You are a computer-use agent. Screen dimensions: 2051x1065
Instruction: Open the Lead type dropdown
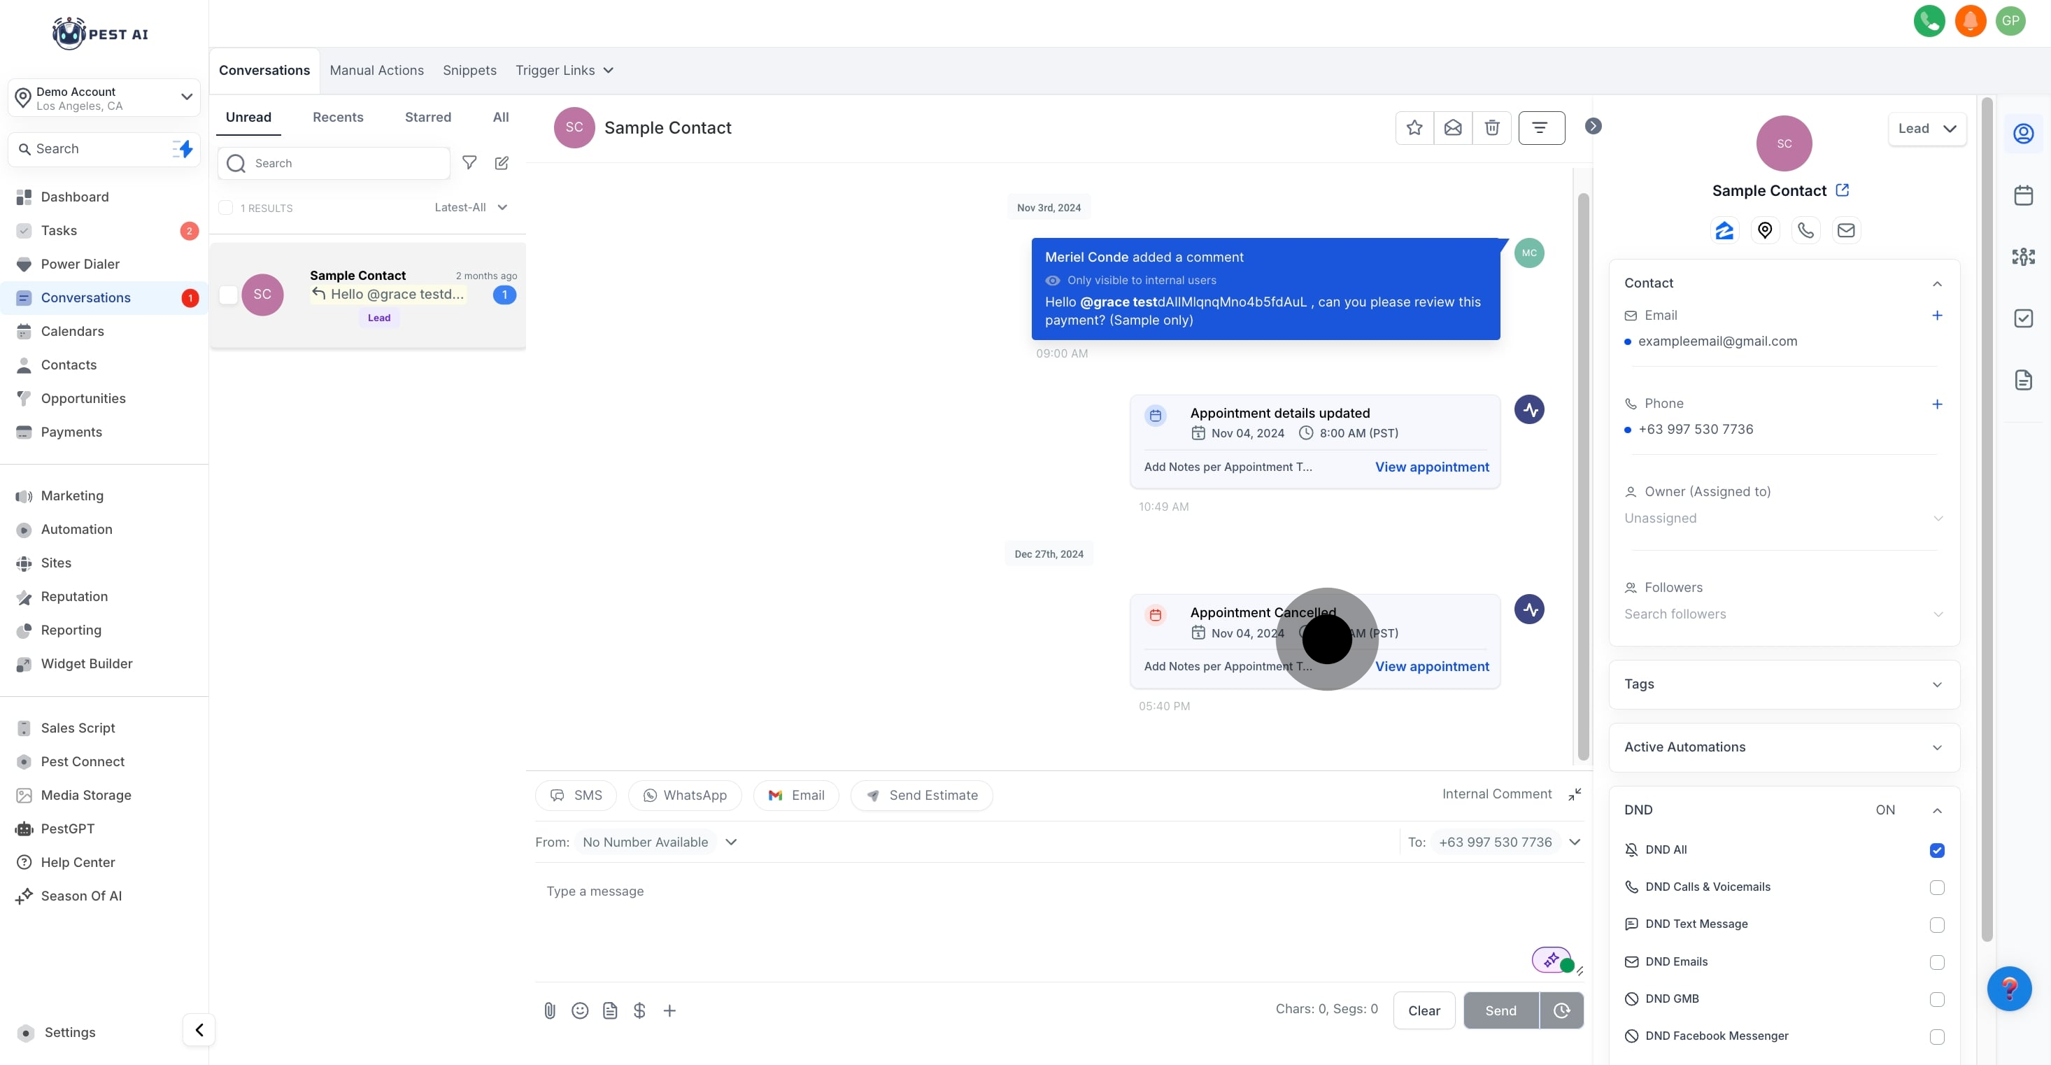pyautogui.click(x=1926, y=128)
